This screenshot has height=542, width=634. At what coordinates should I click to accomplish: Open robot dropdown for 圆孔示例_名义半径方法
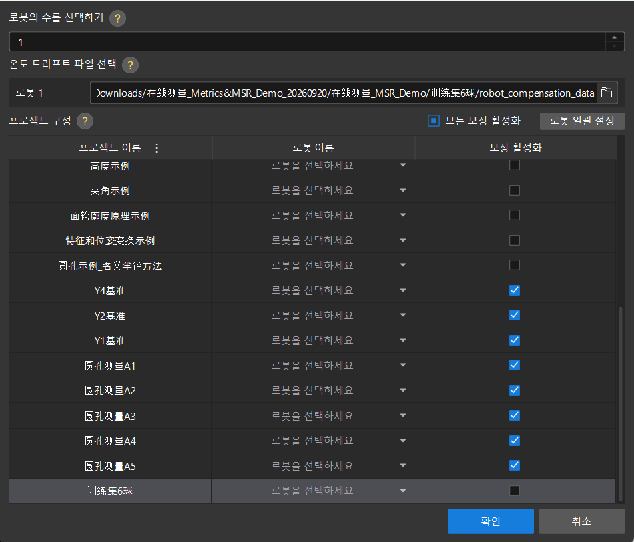tap(312, 266)
